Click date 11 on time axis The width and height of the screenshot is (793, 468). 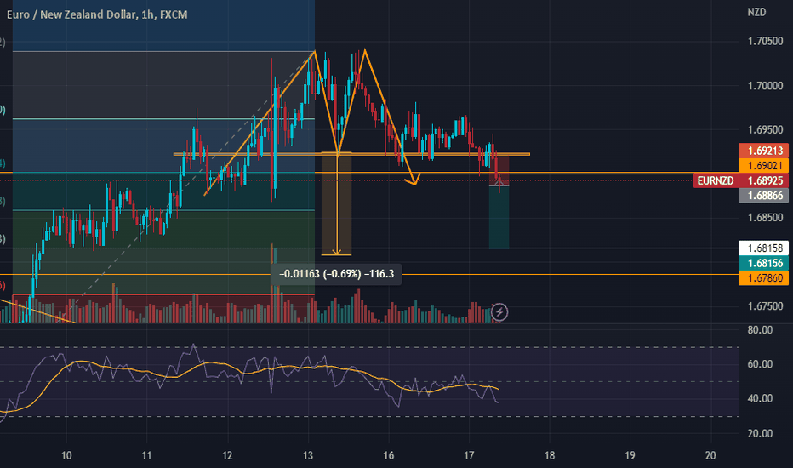146,455
